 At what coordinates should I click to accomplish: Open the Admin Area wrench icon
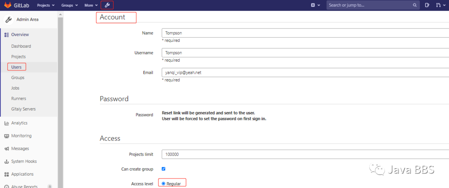pos(107,5)
